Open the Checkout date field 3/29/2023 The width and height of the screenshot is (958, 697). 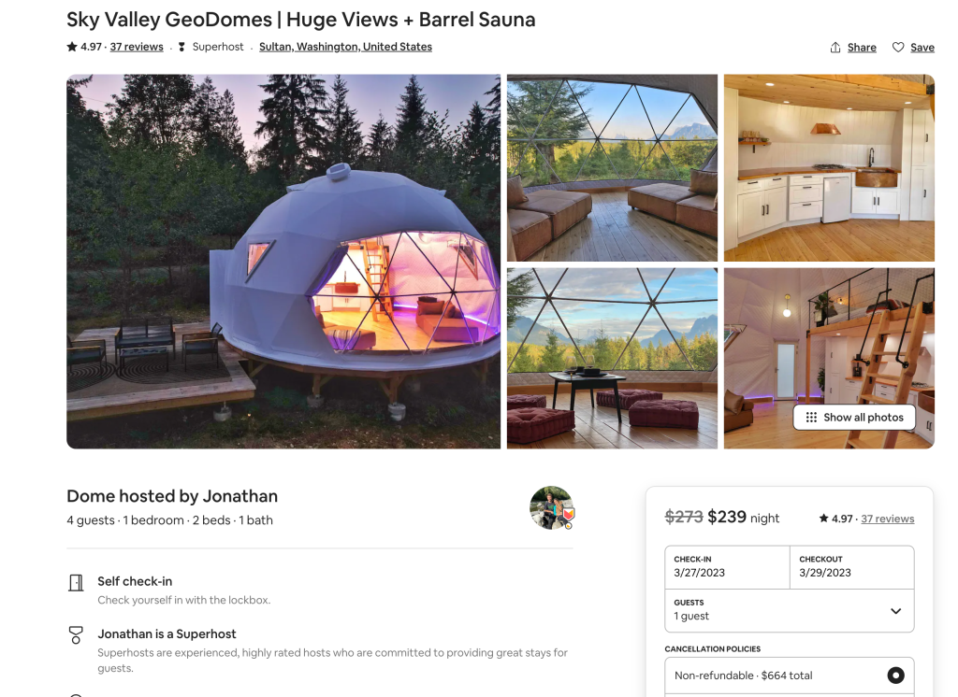[x=851, y=568]
